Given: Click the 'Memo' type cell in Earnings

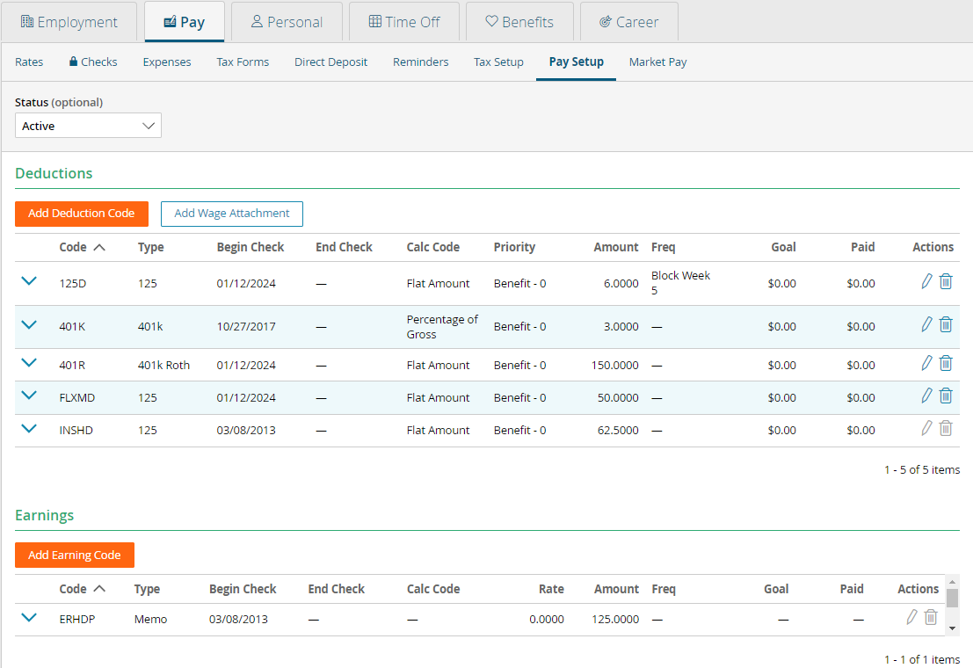Looking at the screenshot, I should pyautogui.click(x=151, y=619).
